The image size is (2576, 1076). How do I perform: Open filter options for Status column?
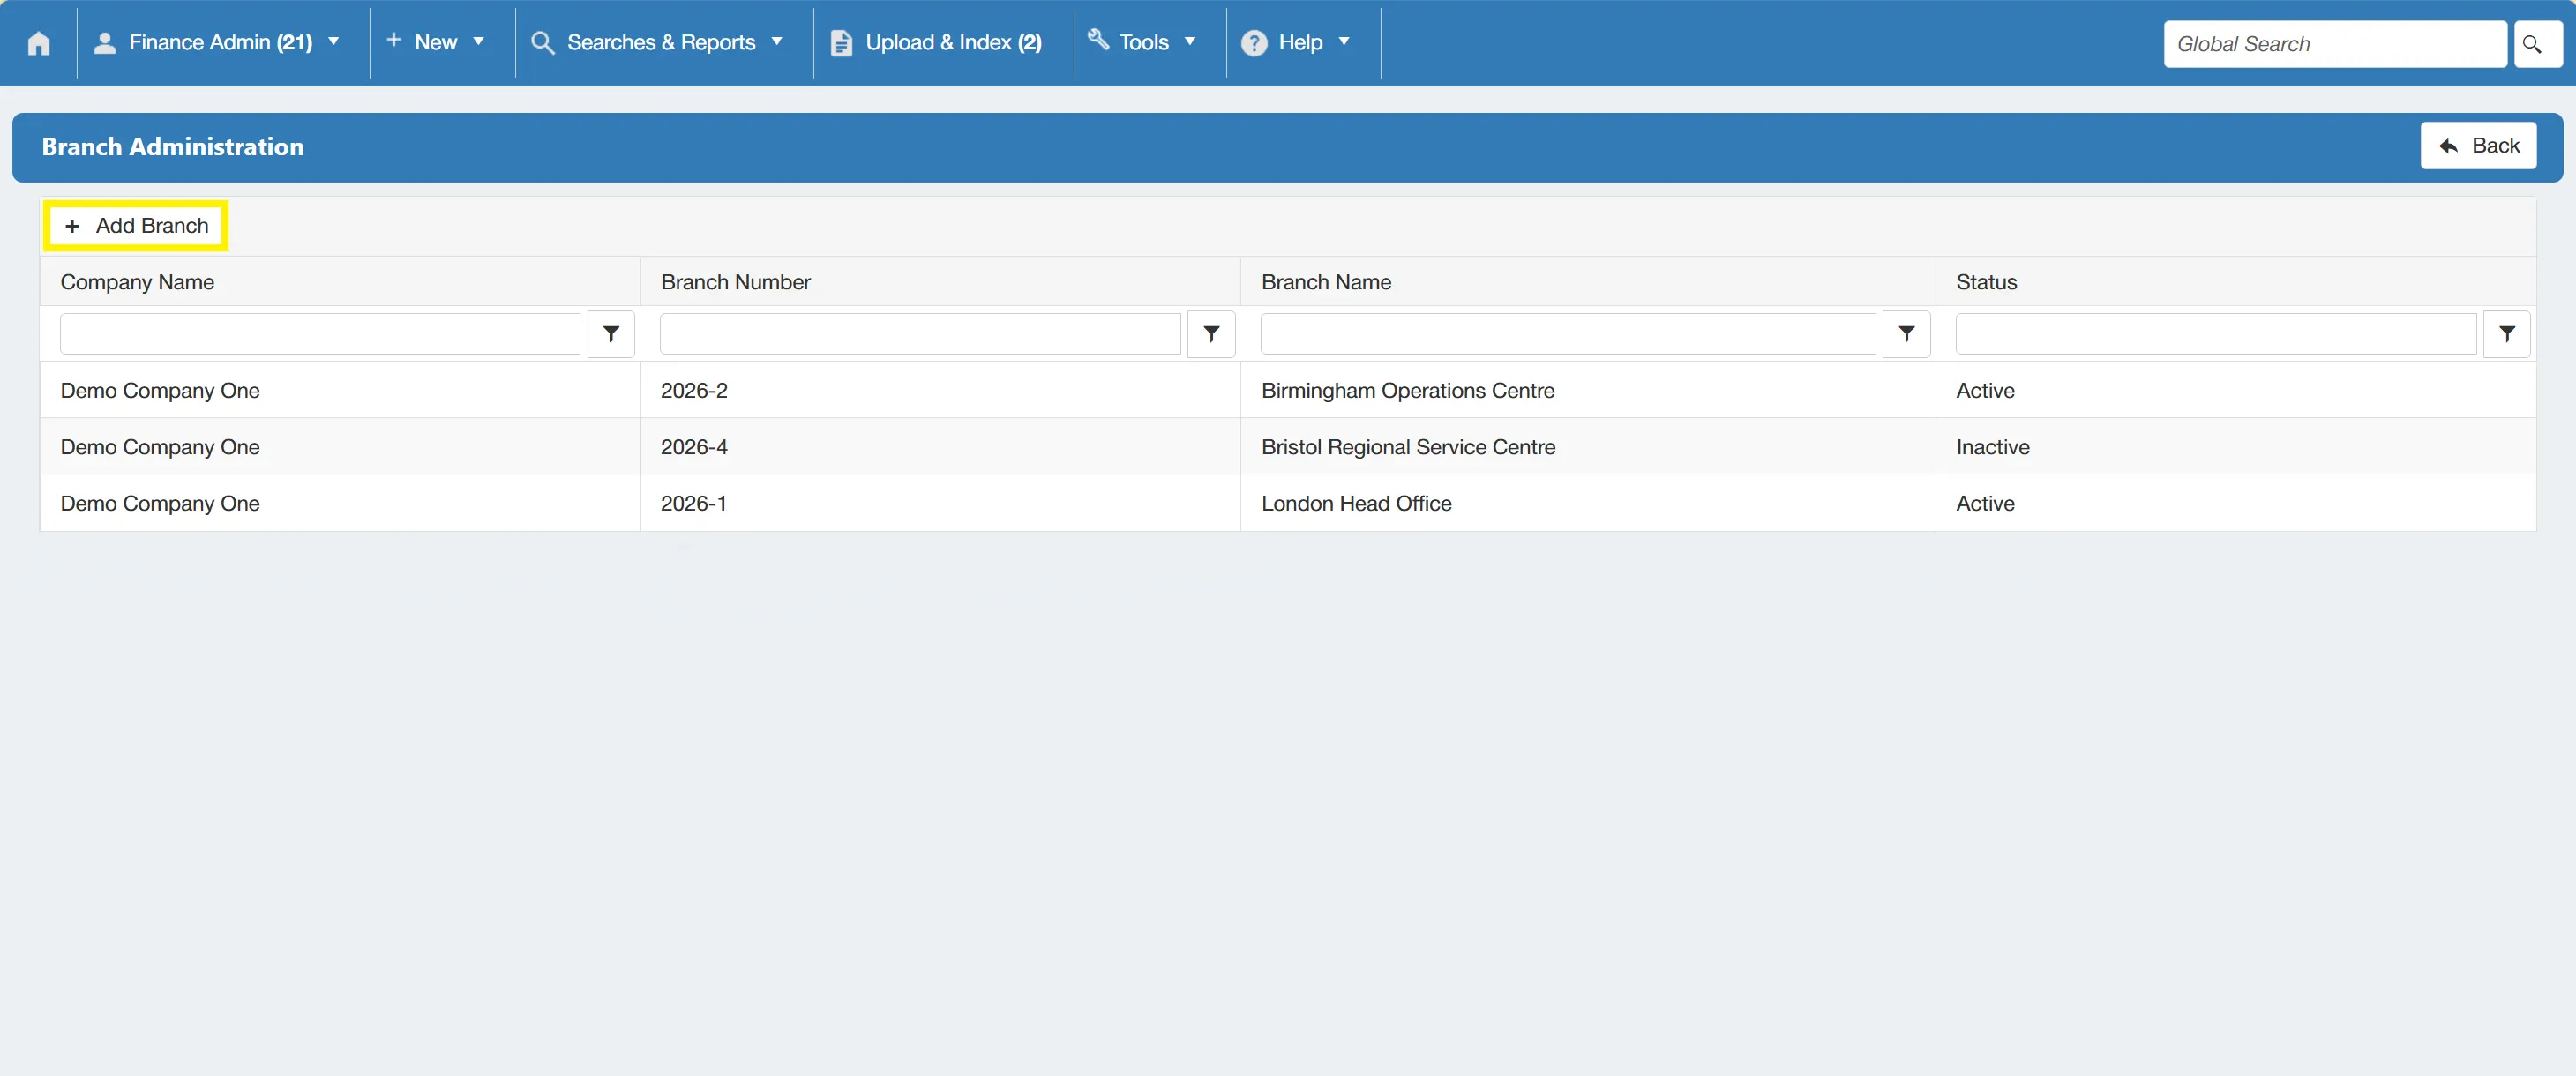(x=2506, y=334)
